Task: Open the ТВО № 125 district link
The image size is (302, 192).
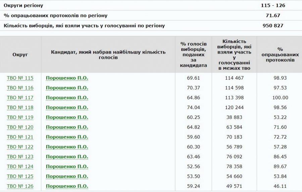Action: point(20,176)
